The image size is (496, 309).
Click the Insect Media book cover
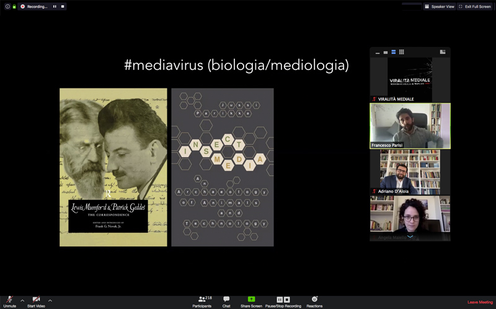[x=223, y=167]
